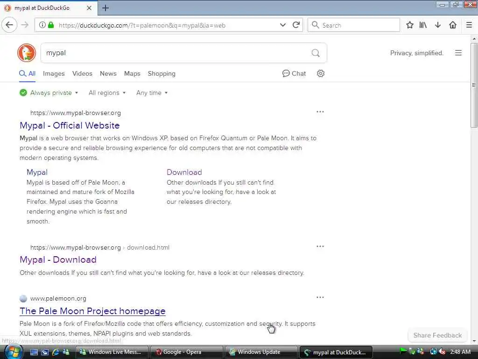Switch to Windows Update taskbar window
The width and height of the screenshot is (478, 359).
pyautogui.click(x=261, y=352)
